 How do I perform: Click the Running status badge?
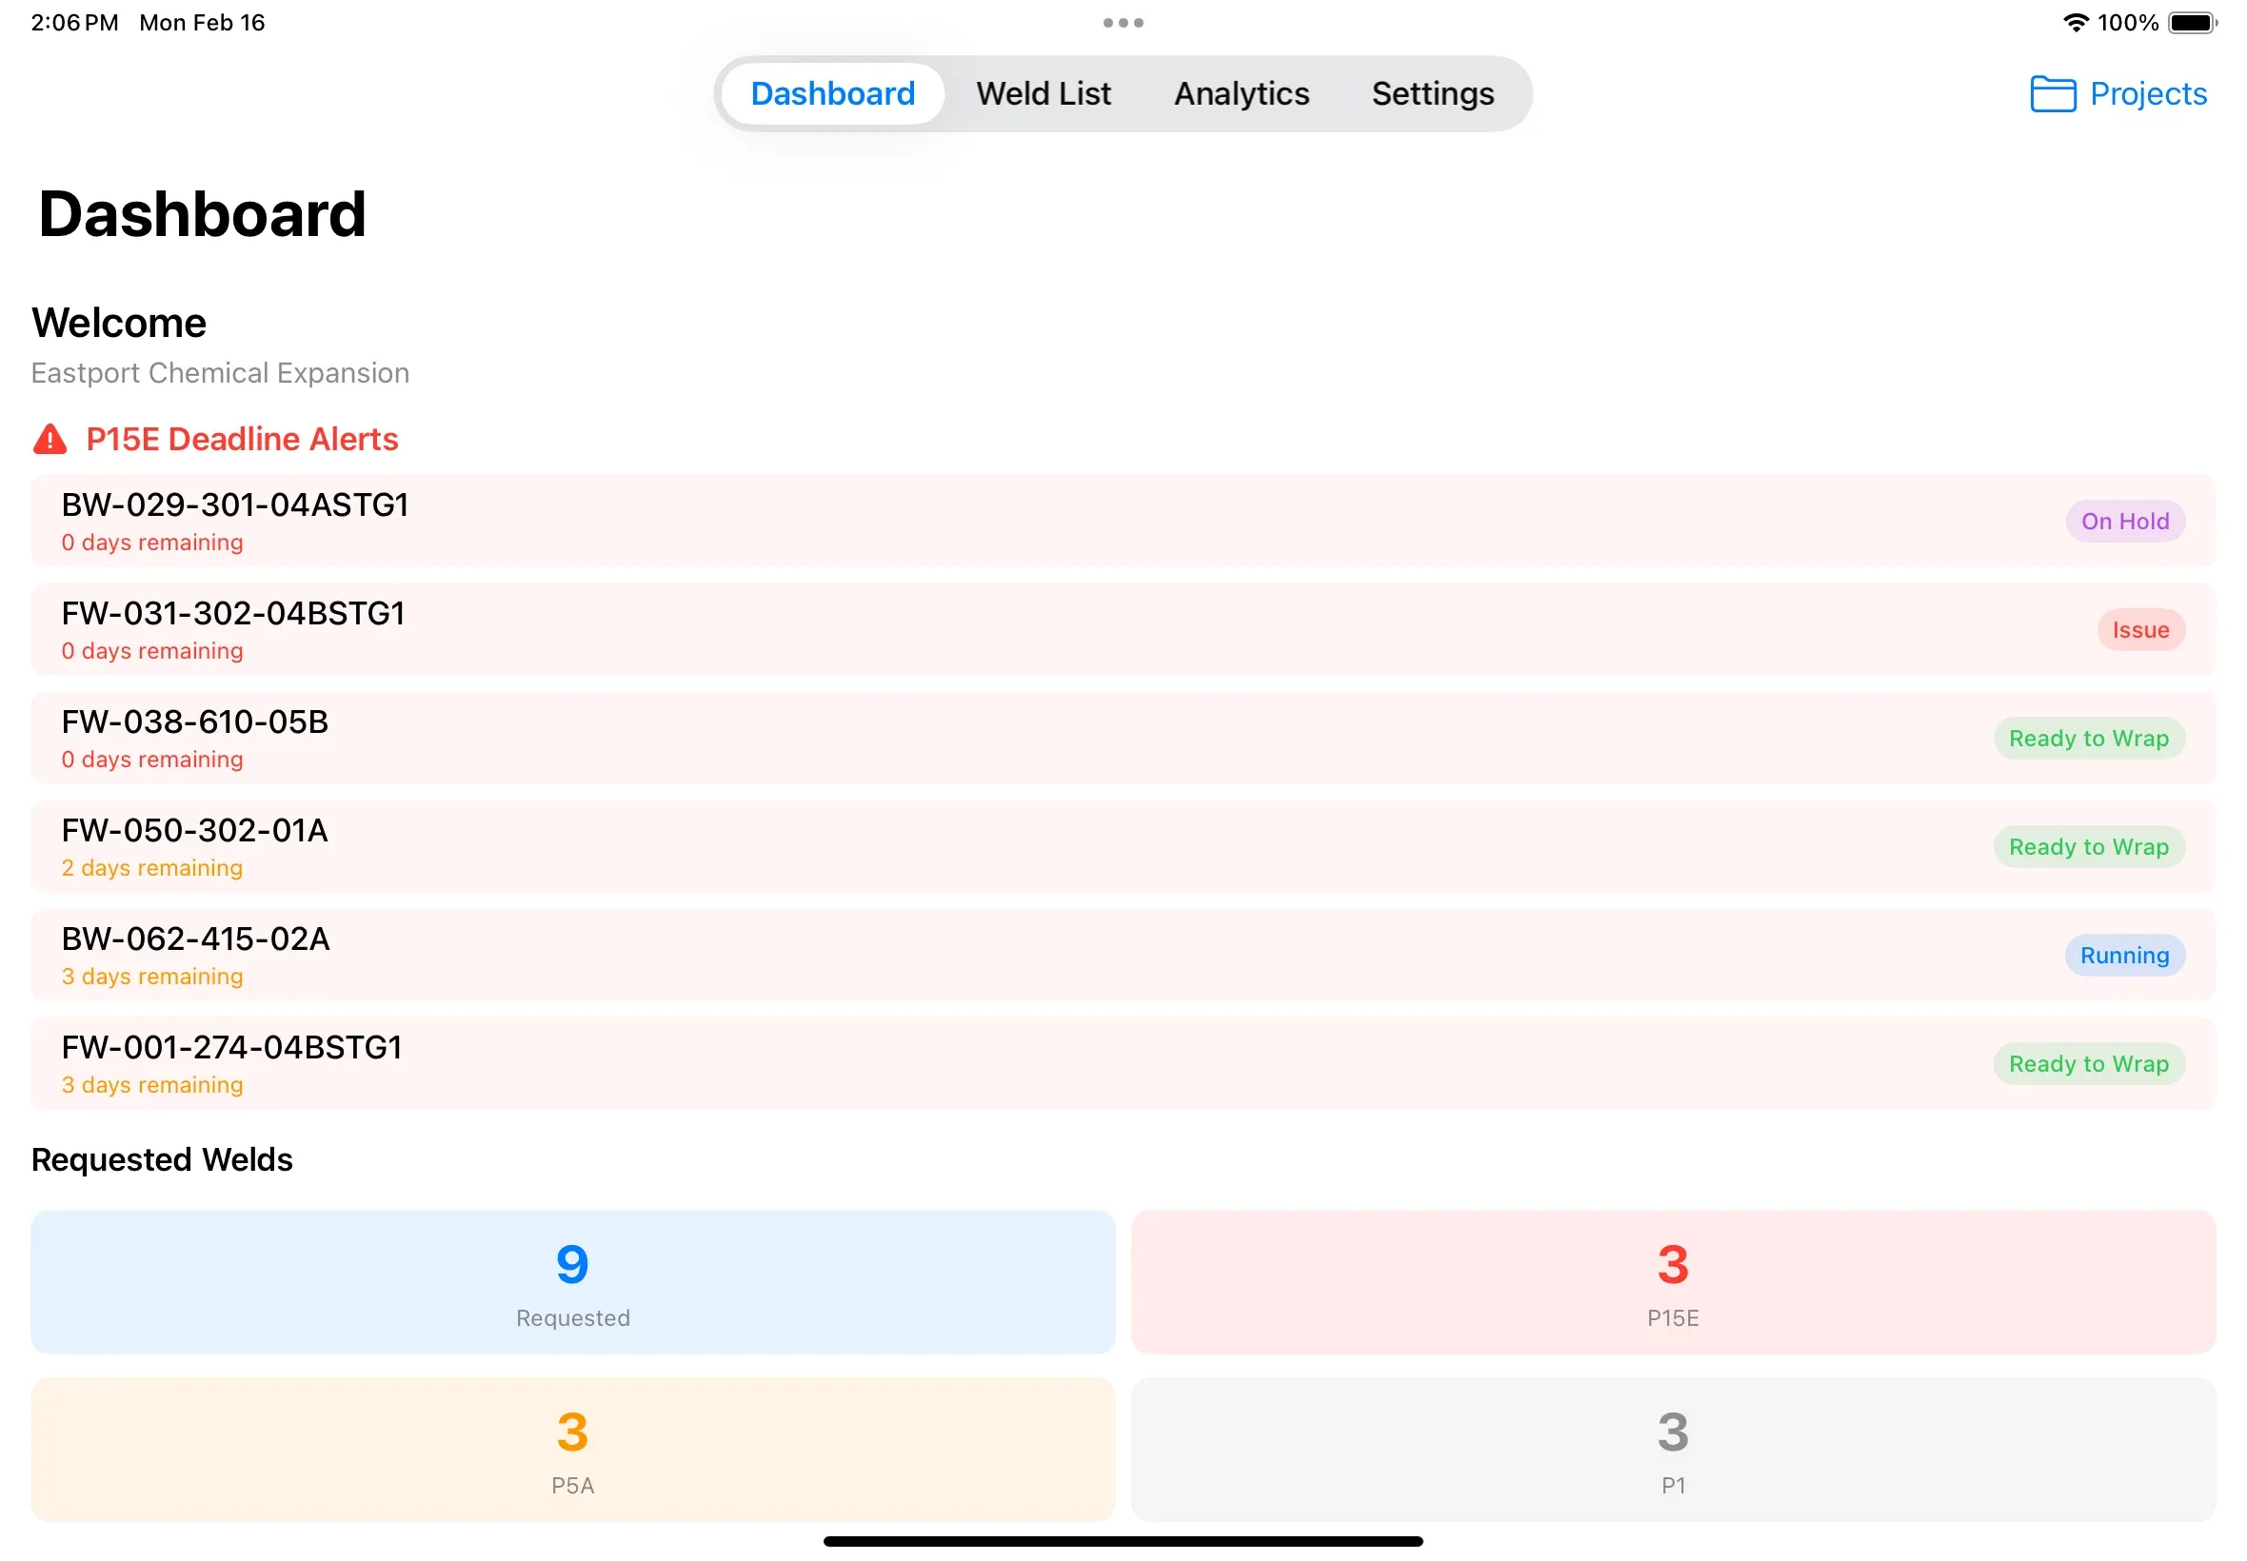(2124, 955)
